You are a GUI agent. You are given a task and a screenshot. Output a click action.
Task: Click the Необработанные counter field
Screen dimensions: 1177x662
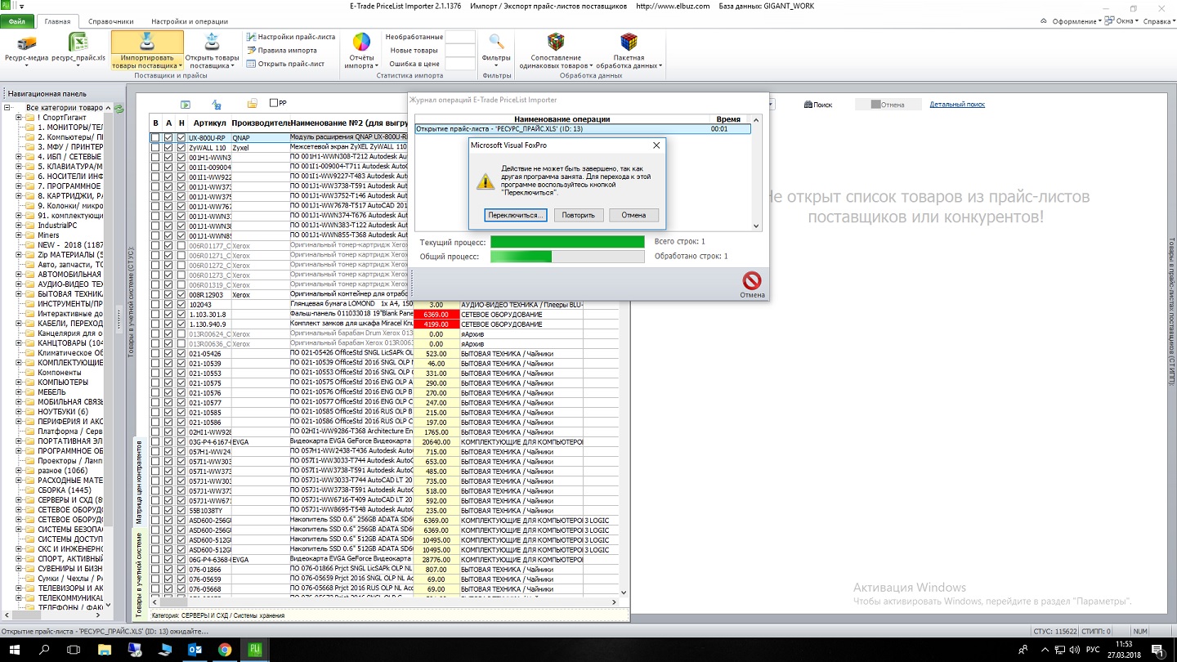(x=459, y=37)
